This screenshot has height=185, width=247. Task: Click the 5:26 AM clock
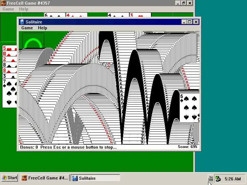(x=233, y=179)
